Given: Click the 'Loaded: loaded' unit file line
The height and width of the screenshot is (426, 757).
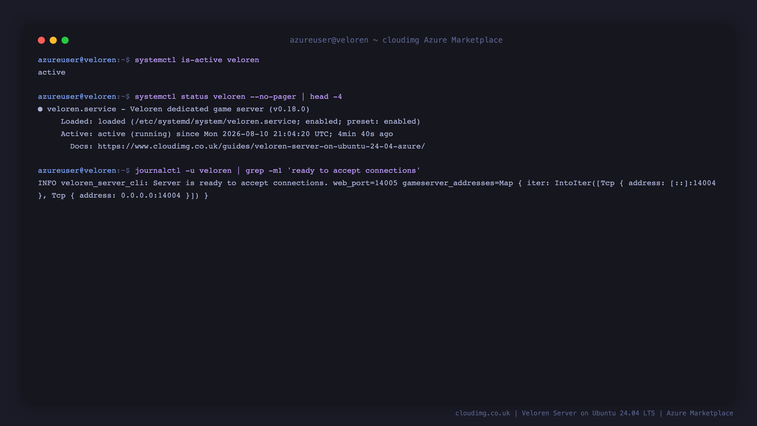Looking at the screenshot, I should 240,121.
